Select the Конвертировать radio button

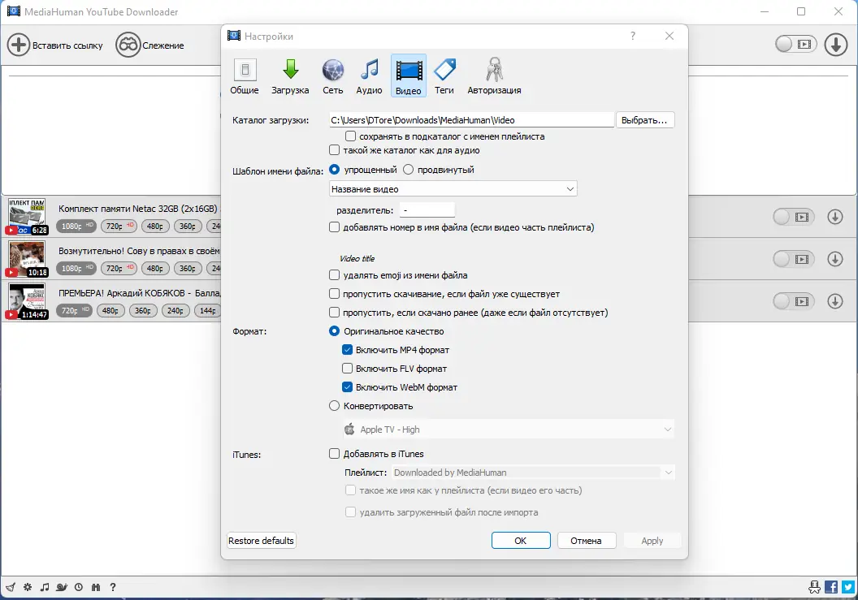tap(334, 406)
